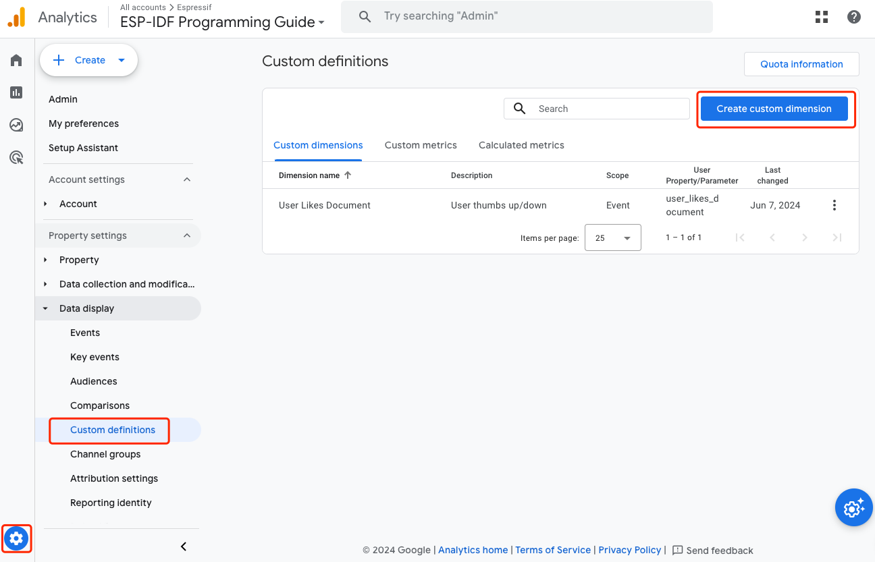Click the Quota information button
The height and width of the screenshot is (562, 875).
click(x=801, y=64)
